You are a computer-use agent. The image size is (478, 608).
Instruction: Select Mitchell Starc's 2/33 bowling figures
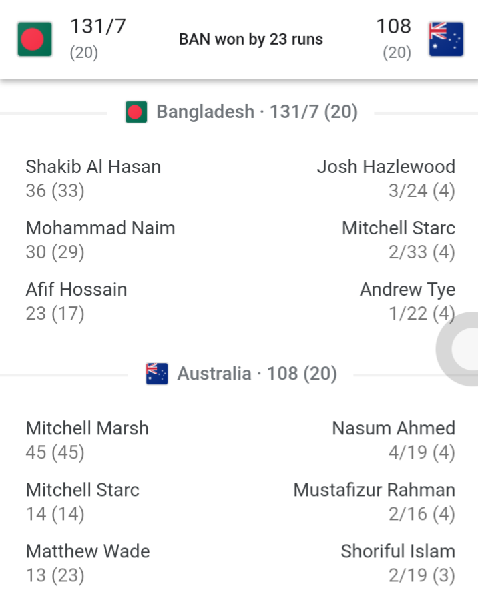point(399,240)
